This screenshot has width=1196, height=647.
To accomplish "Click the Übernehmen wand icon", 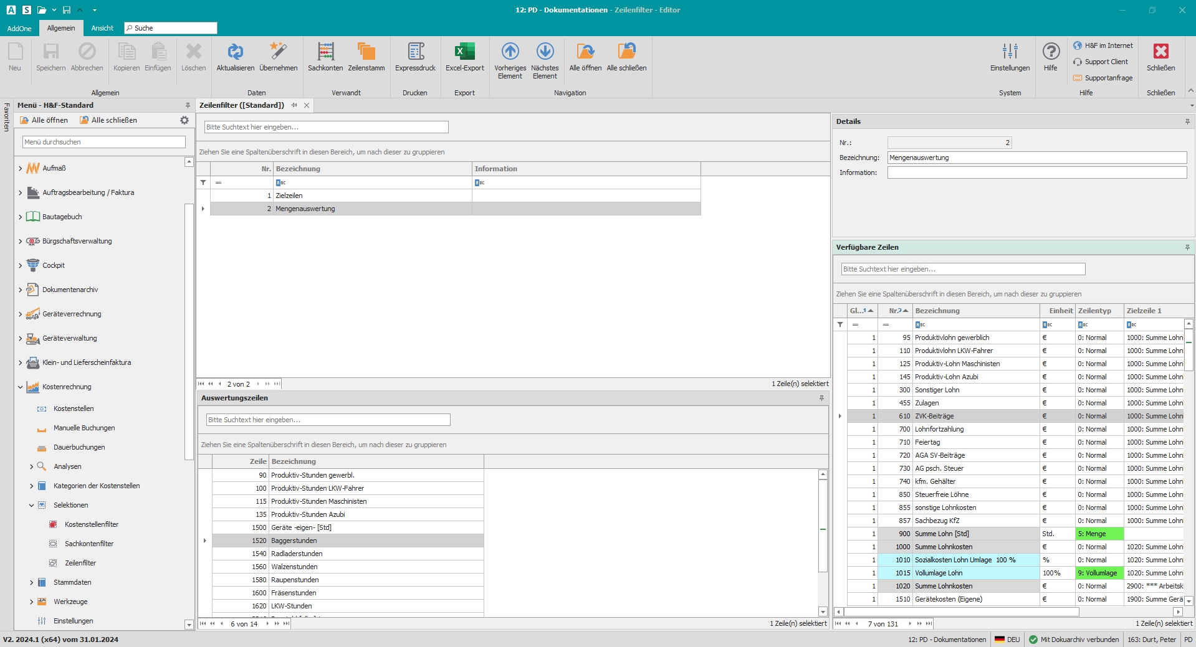I will tap(278, 52).
